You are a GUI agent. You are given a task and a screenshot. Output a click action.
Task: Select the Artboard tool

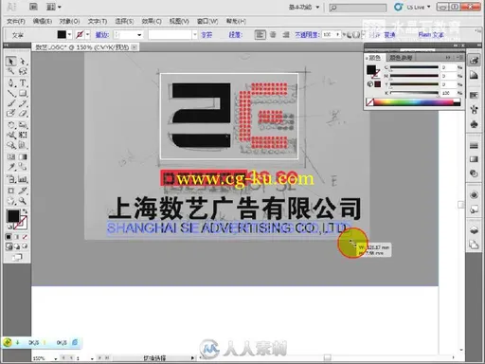click(11, 191)
